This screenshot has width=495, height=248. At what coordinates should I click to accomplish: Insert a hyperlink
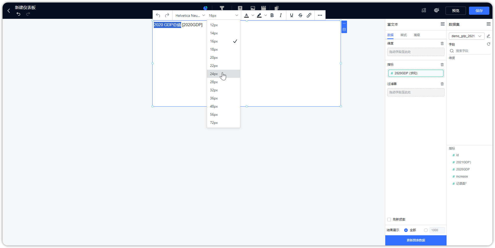[x=309, y=15]
